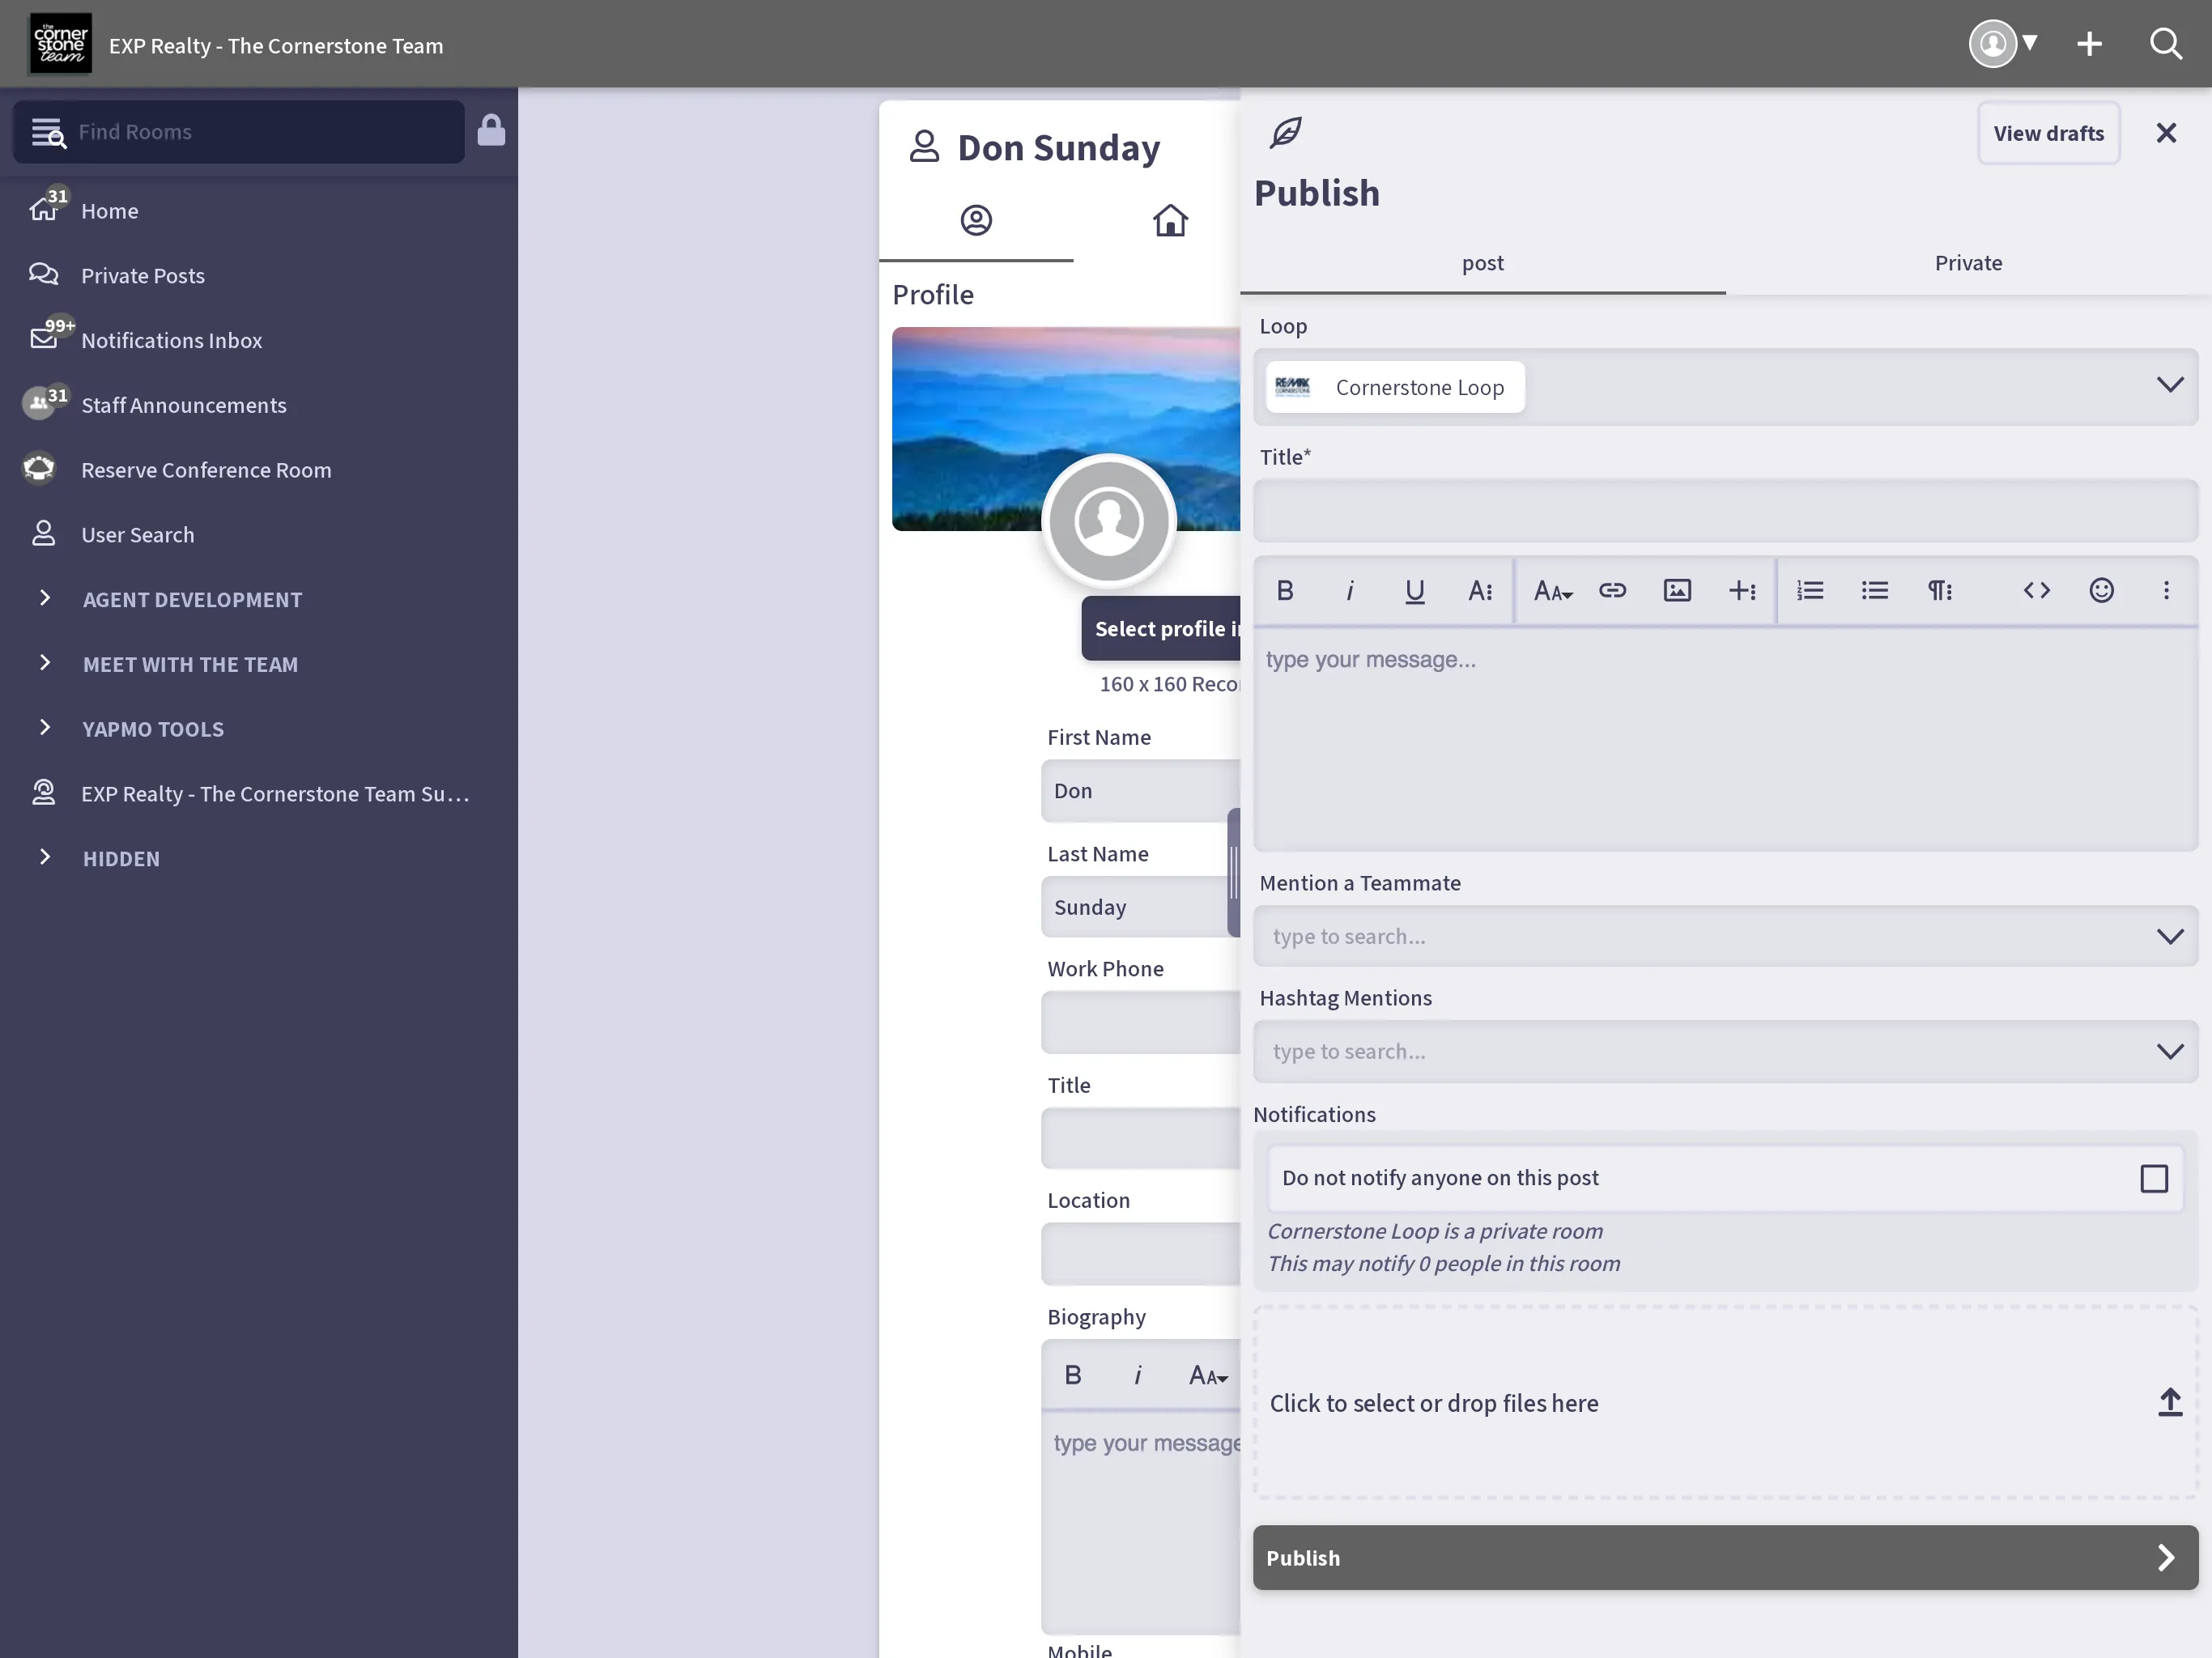
Task: Insert an ordered numbered list
Action: click(1810, 591)
